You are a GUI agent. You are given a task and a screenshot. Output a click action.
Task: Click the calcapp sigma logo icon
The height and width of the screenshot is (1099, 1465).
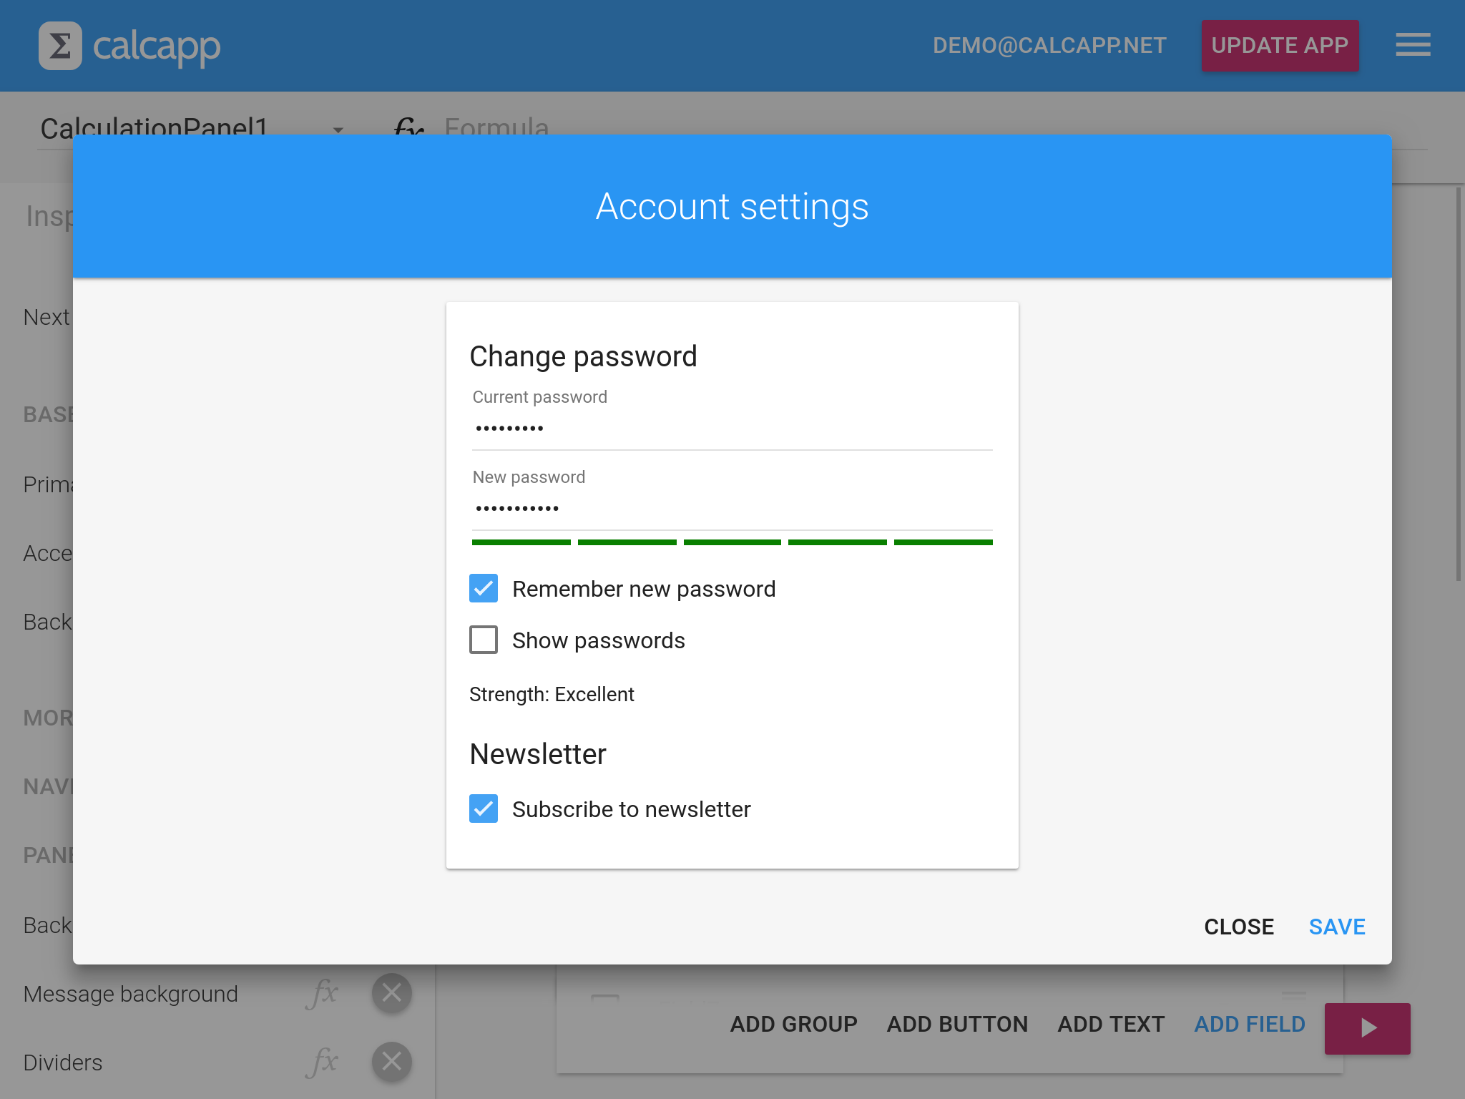click(x=60, y=46)
